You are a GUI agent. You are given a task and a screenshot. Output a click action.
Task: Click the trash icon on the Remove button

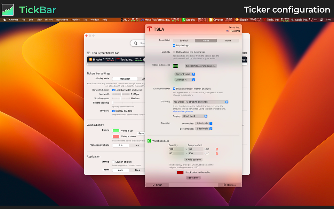225,185
